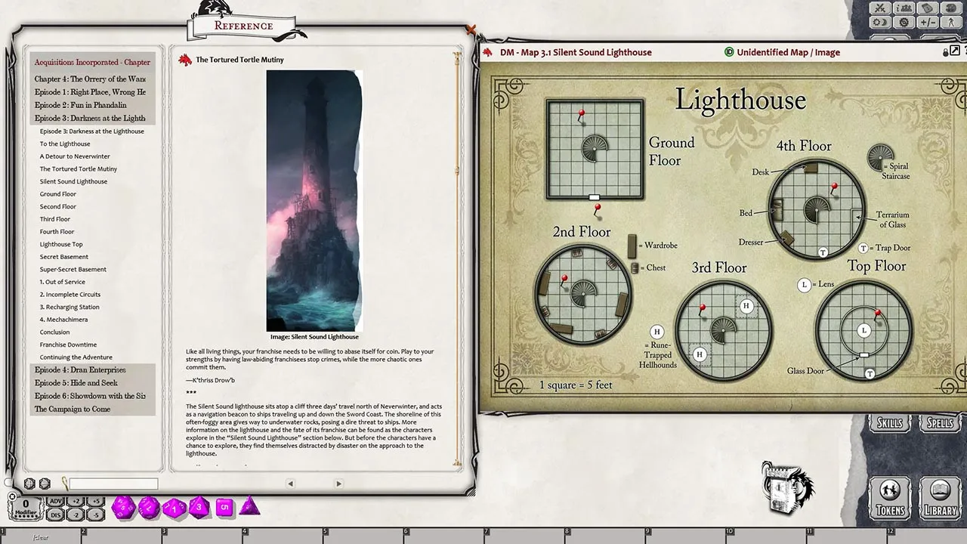
Task: Click the map's red dragon link icon
Action: [489, 52]
